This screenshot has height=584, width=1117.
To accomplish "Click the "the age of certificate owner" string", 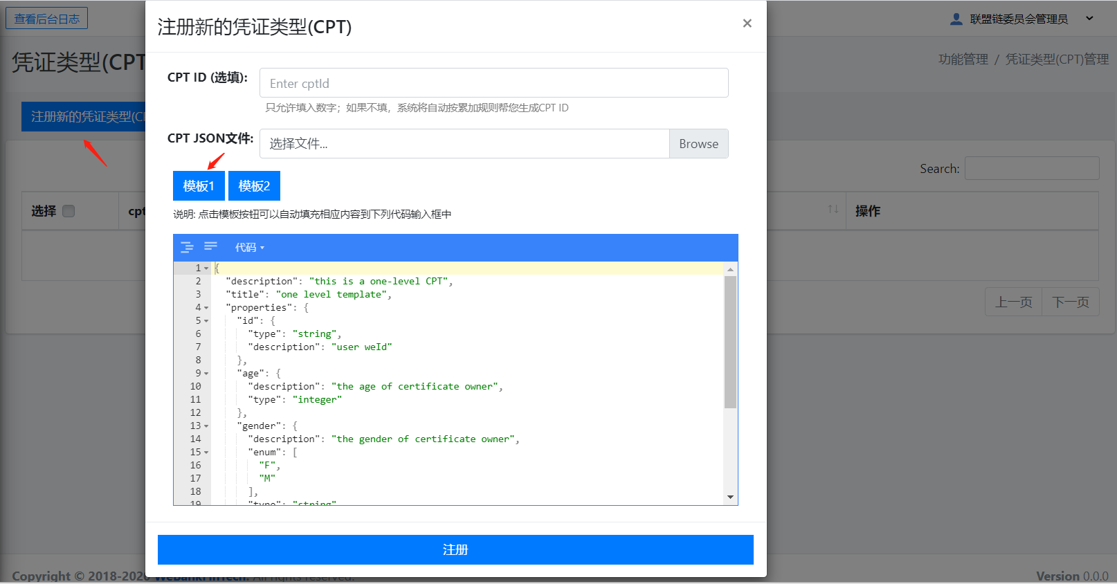I will [415, 387].
